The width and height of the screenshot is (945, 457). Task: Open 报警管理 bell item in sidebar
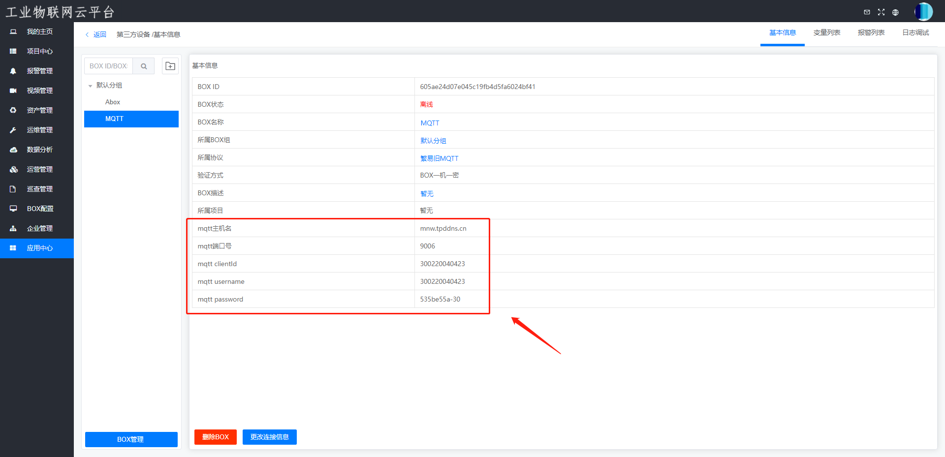click(x=39, y=71)
